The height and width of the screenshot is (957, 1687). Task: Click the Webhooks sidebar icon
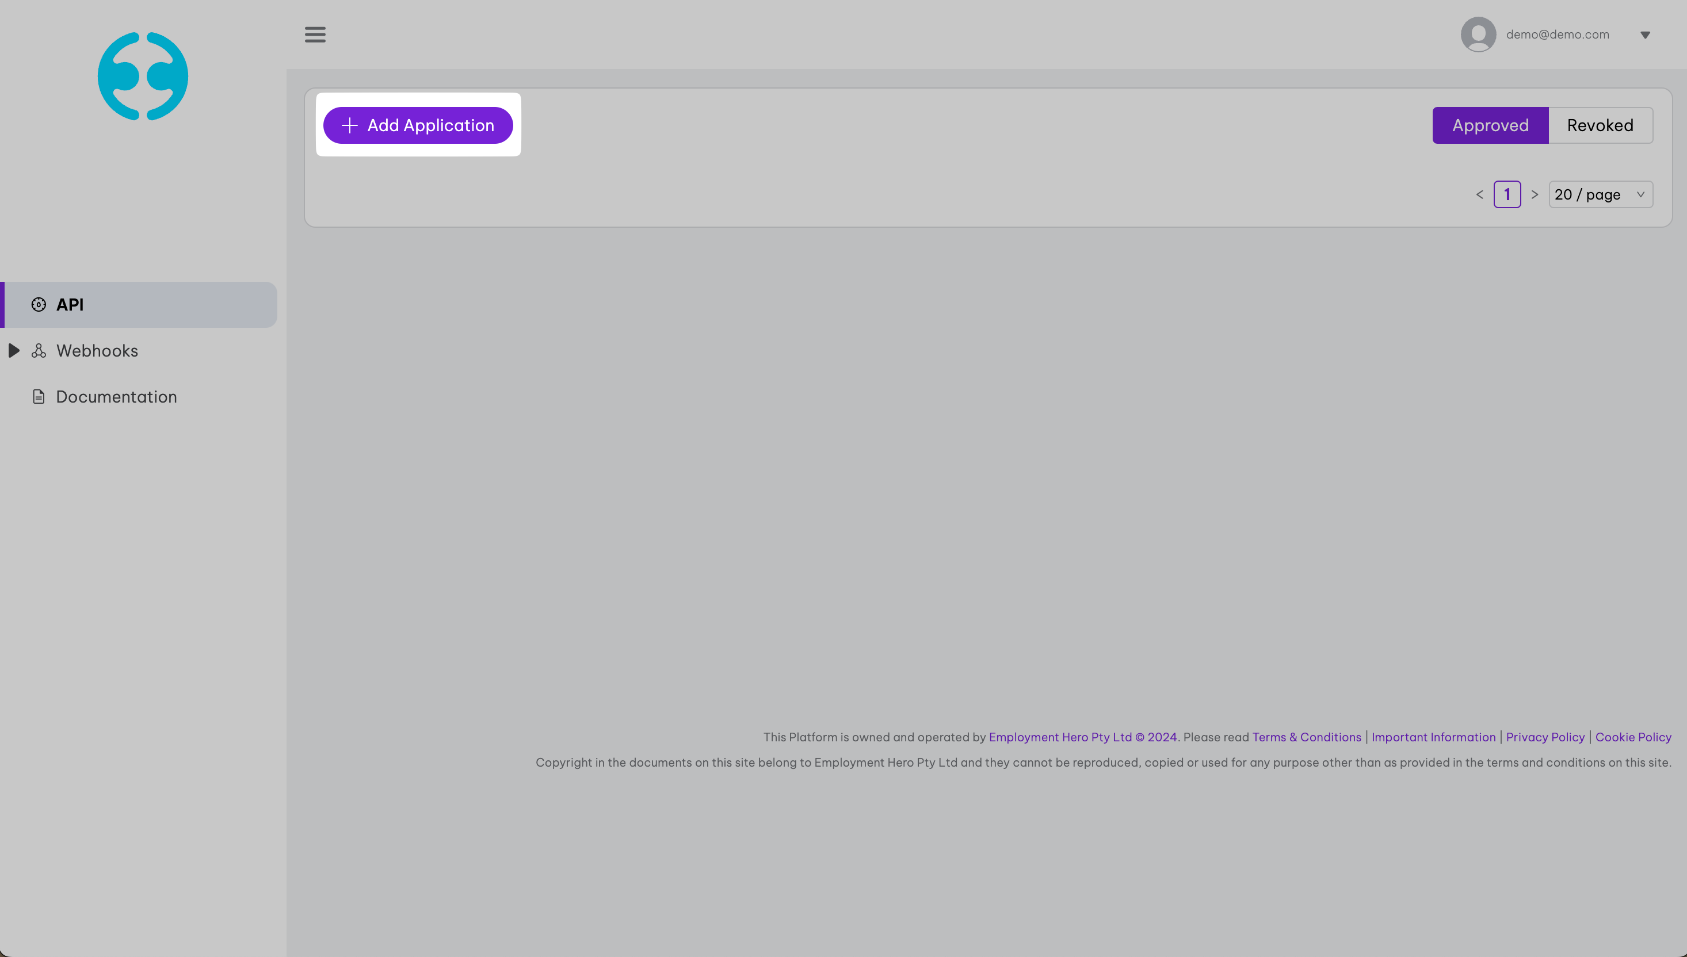click(x=39, y=351)
